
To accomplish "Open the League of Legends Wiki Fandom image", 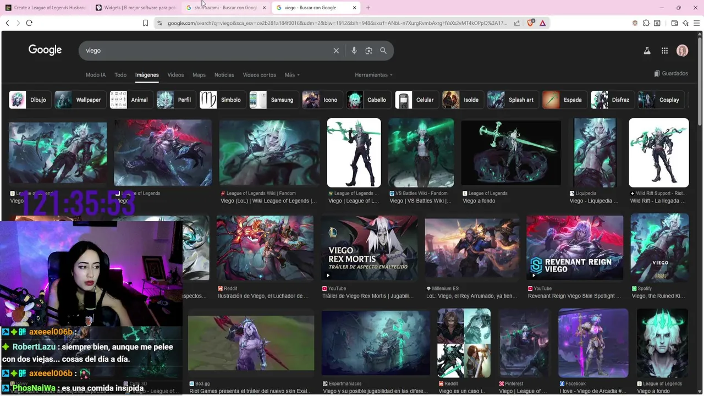I will pos(269,153).
